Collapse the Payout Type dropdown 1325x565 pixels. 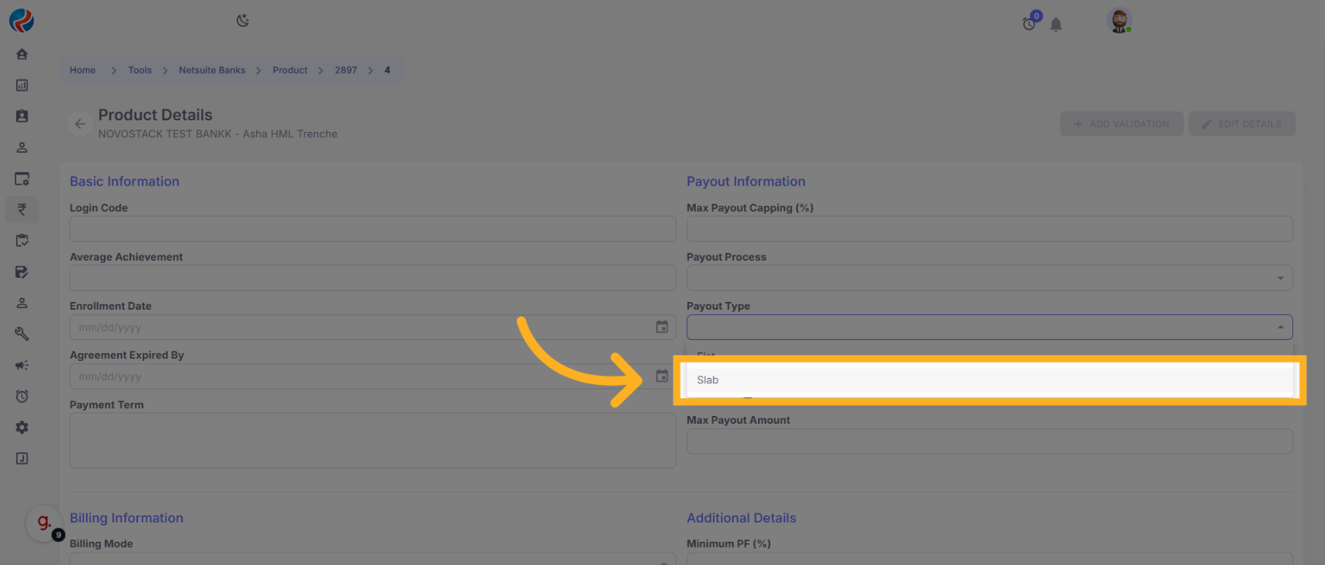coord(1280,328)
